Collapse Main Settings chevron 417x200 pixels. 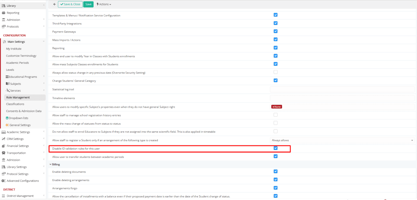pyautogui.click(x=44, y=41)
